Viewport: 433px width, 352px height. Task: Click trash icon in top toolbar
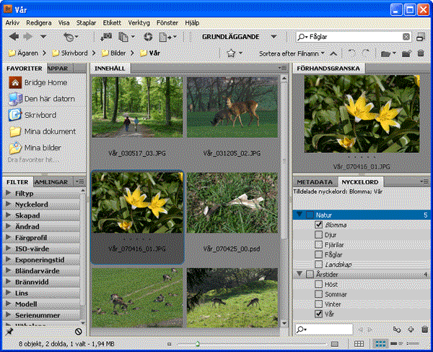tap(421, 53)
